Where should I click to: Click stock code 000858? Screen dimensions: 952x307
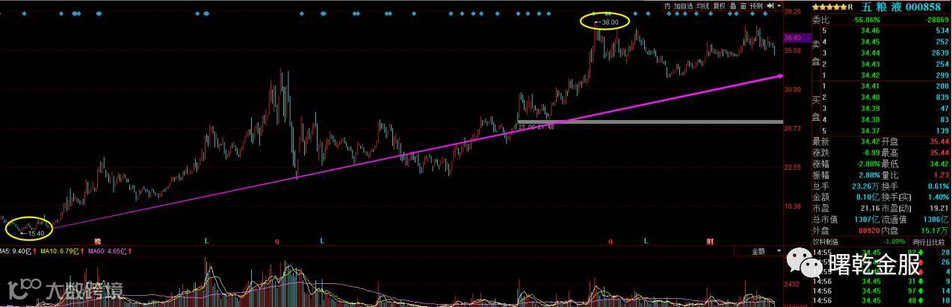(924, 6)
